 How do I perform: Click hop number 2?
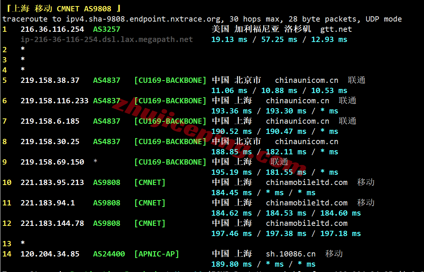pyautogui.click(x=5, y=50)
